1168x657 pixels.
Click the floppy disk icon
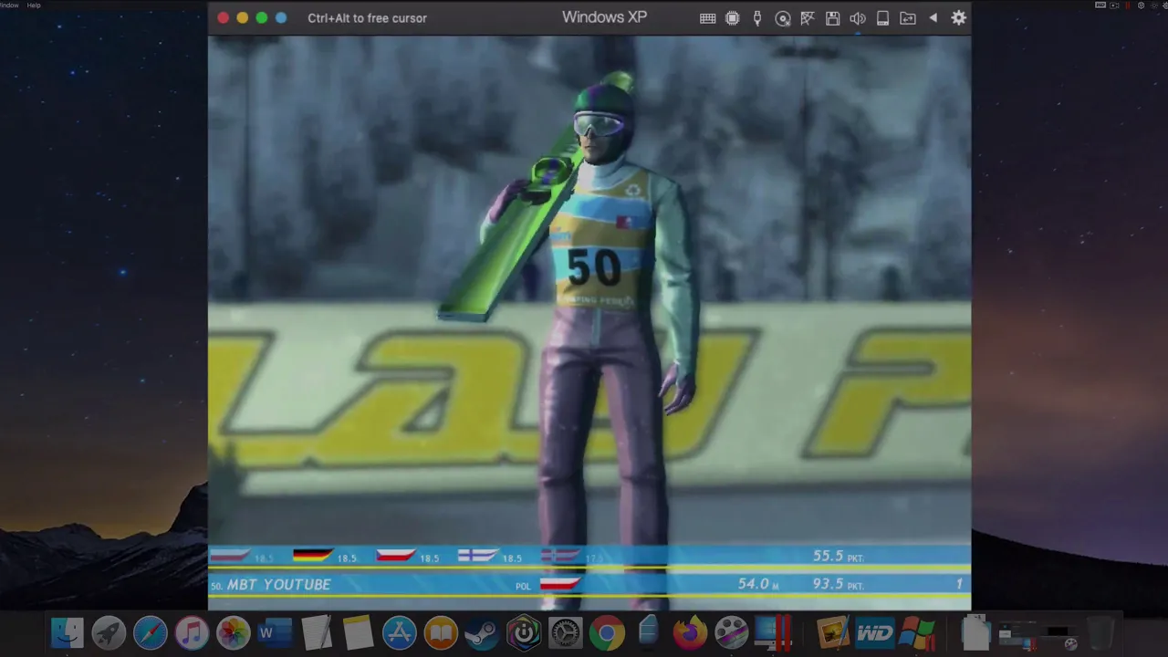(832, 18)
